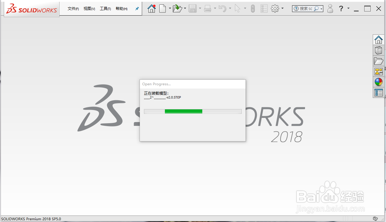Click the Undo arrow icon
This screenshot has width=386, height=222.
[223, 9]
